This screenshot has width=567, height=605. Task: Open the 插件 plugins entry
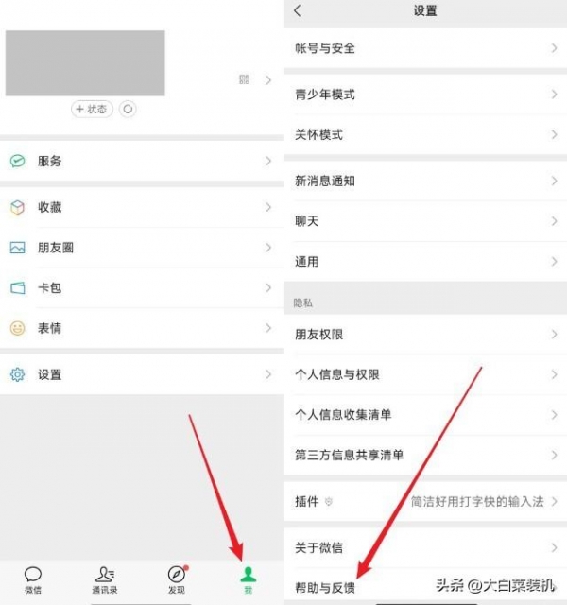[425, 501]
